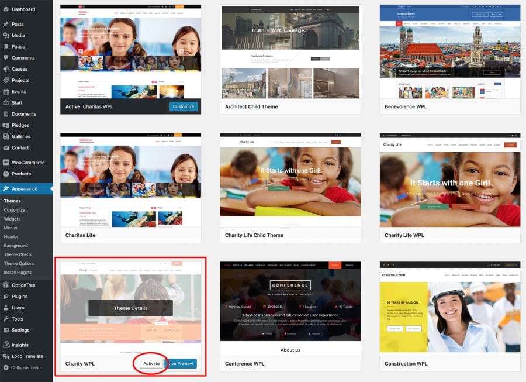This screenshot has height=382, width=526.
Task: Click the Posts pin icon
Action: 5,24
